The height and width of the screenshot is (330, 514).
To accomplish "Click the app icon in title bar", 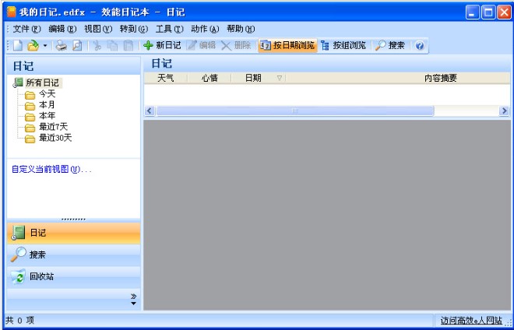I will pyautogui.click(x=12, y=12).
